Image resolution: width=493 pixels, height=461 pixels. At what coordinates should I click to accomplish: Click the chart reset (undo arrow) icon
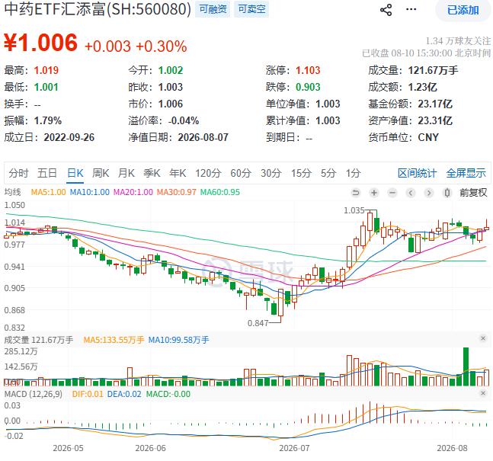click(356, 193)
